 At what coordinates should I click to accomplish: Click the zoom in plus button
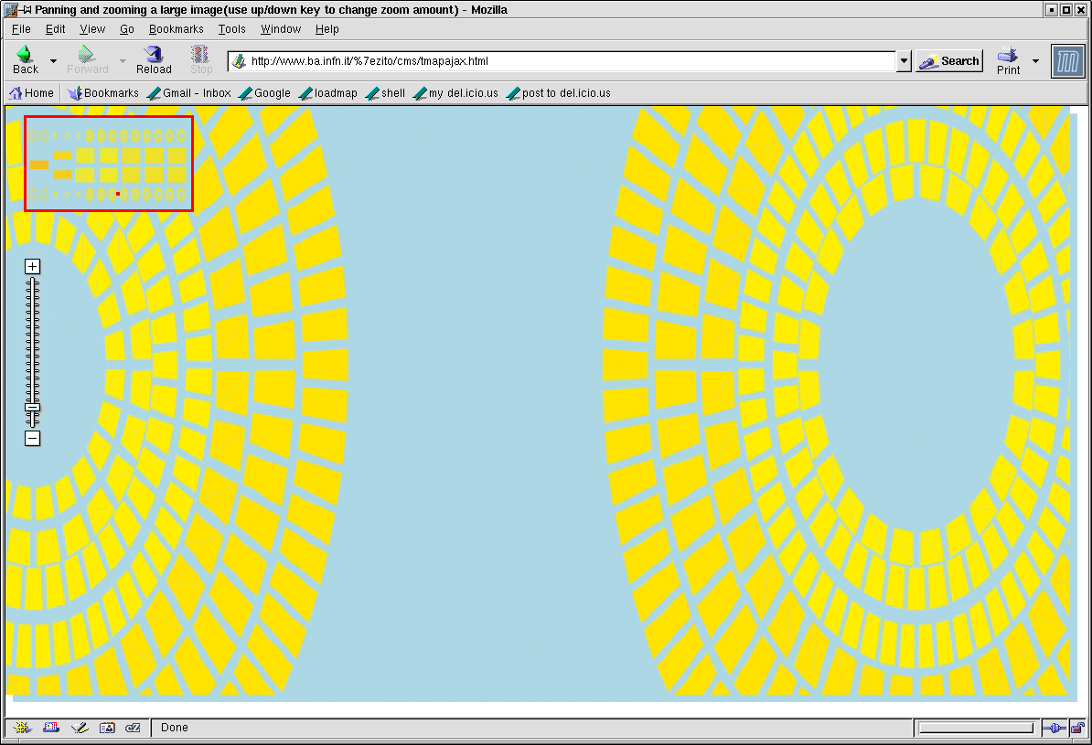(32, 267)
